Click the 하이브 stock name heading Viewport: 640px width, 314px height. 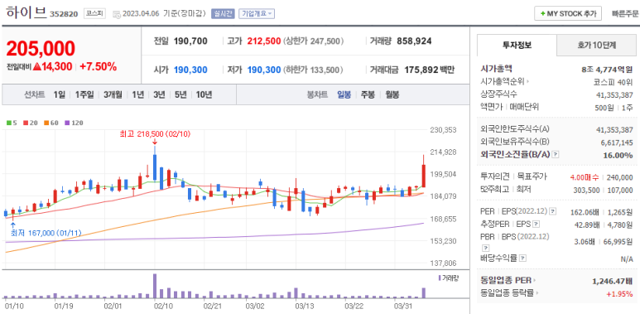click(26, 12)
